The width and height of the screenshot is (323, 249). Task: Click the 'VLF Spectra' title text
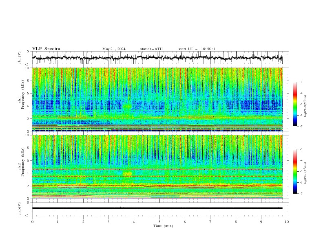click(46, 49)
